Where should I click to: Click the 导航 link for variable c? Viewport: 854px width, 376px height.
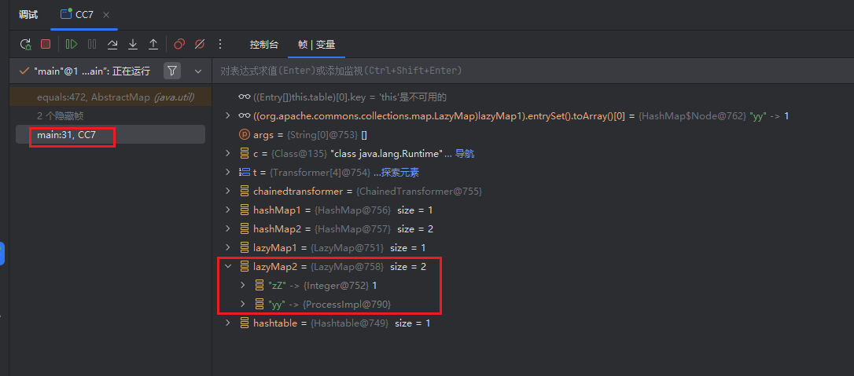[464, 154]
